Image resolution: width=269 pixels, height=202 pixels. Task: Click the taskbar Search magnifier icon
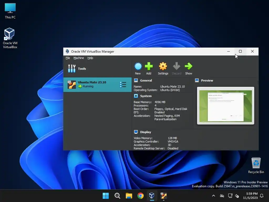point(117,196)
